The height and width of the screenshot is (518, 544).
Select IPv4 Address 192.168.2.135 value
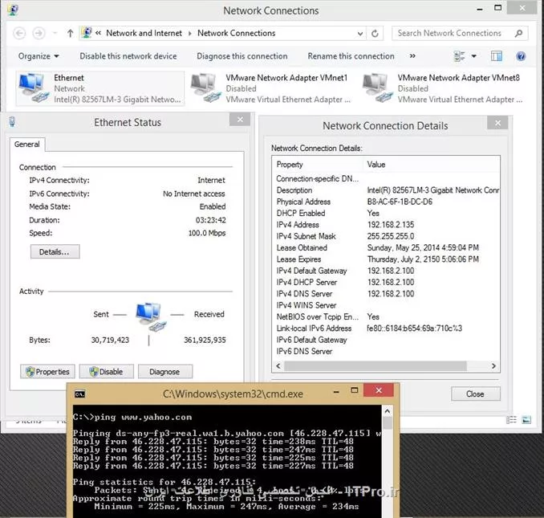coord(391,225)
